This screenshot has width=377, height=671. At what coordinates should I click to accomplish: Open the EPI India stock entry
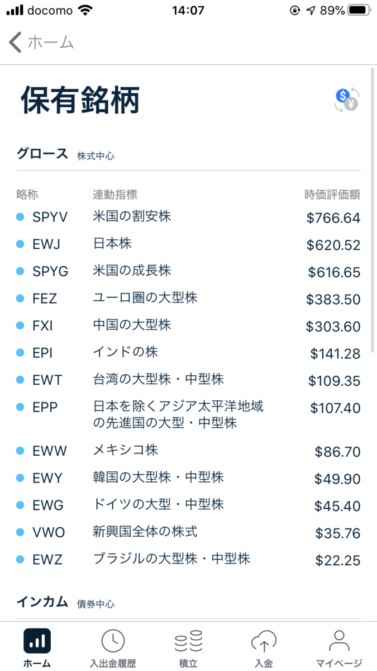click(x=188, y=353)
